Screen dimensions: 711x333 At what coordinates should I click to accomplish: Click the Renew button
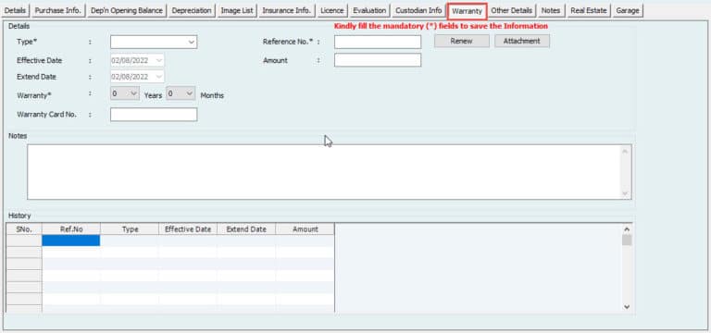462,42
